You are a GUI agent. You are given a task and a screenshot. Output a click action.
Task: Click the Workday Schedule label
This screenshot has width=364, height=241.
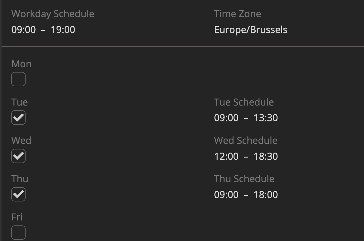click(53, 14)
